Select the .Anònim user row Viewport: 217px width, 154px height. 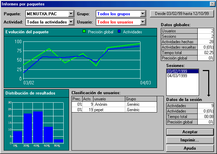click(114, 104)
